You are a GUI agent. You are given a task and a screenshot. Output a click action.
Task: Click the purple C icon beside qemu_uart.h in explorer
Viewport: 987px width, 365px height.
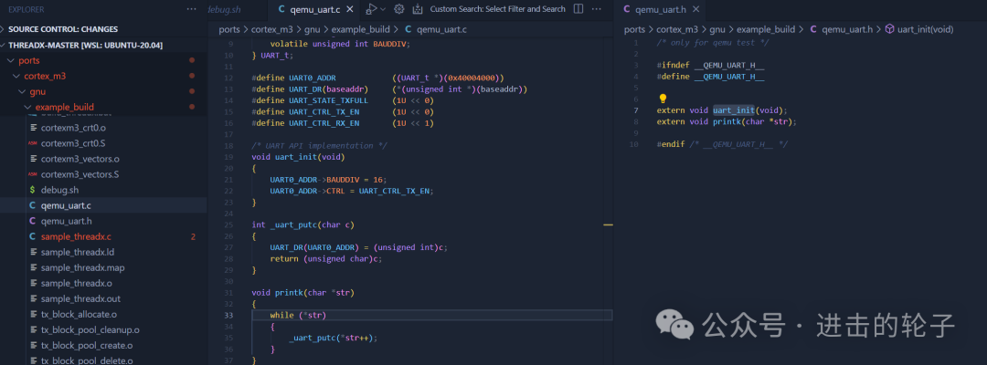coord(32,221)
